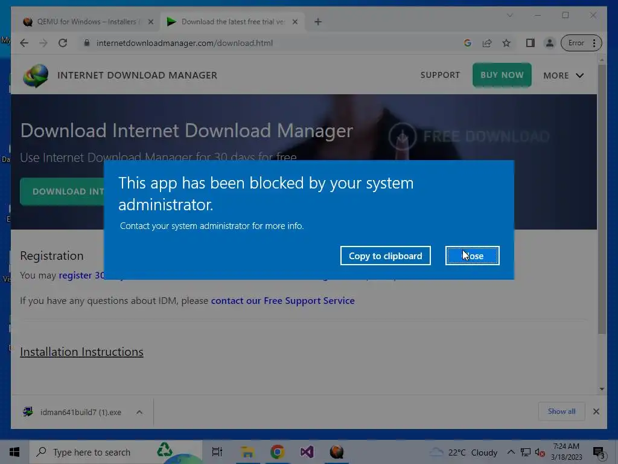Click the taskbar search box
Screen dimensions: 618x464
(116, 452)
